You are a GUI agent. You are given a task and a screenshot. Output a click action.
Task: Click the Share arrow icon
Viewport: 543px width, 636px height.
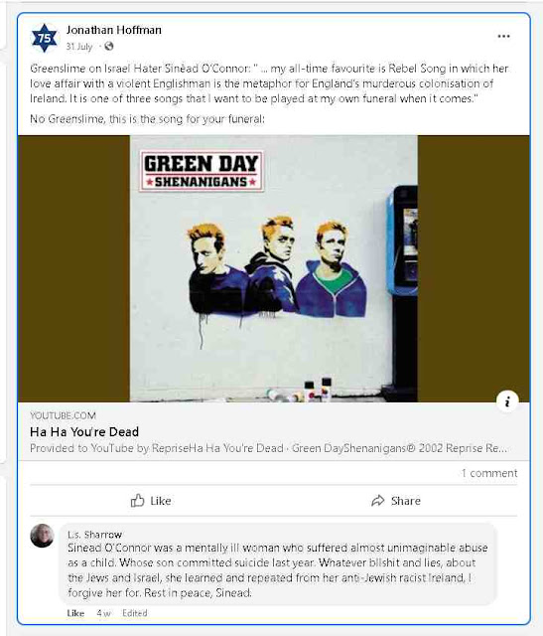[377, 501]
